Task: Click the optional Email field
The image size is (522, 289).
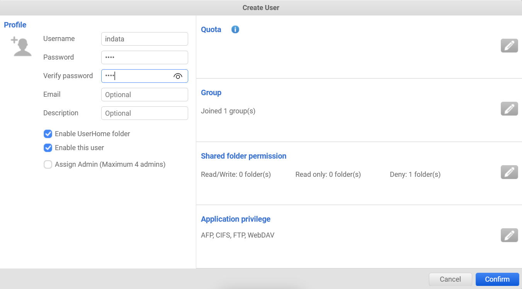Action: pyautogui.click(x=145, y=94)
